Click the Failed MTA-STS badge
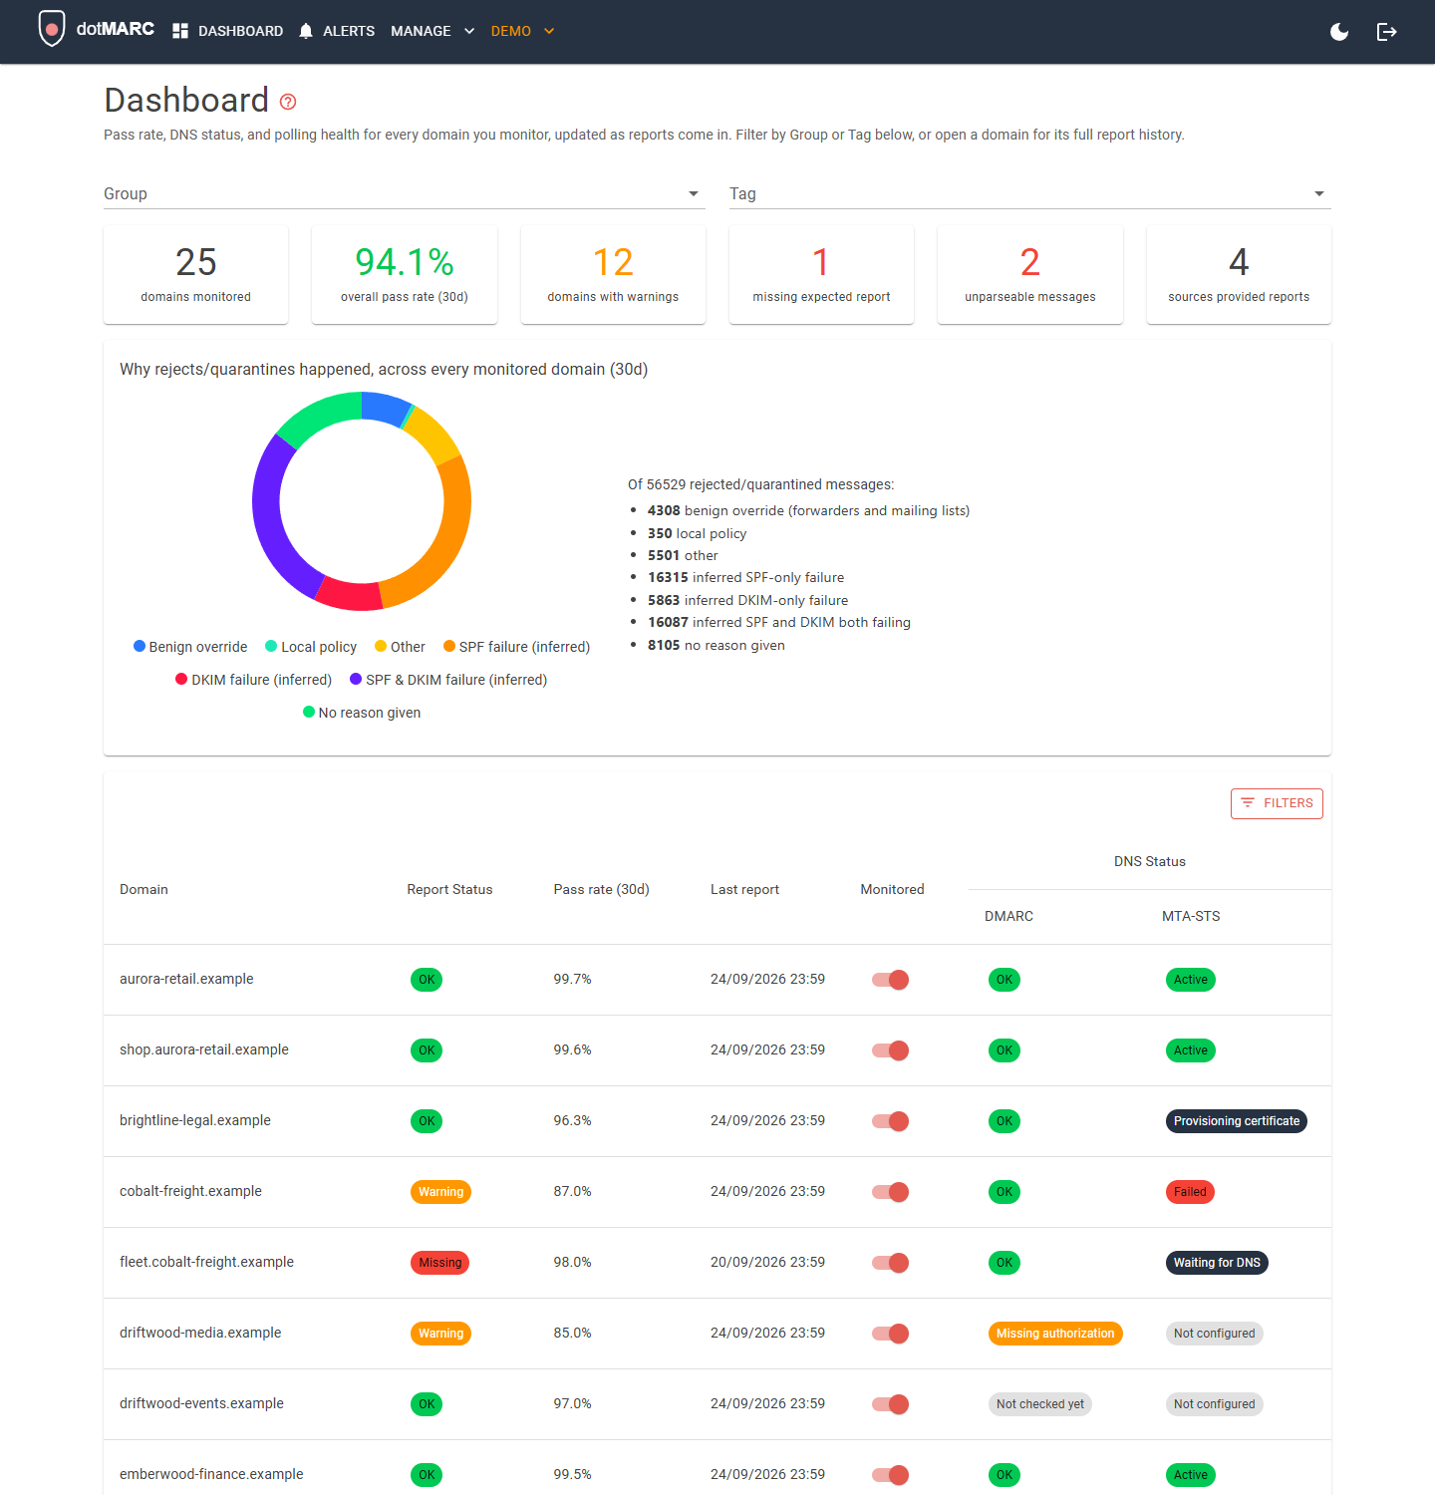This screenshot has height=1495, width=1435. pos(1190,1192)
